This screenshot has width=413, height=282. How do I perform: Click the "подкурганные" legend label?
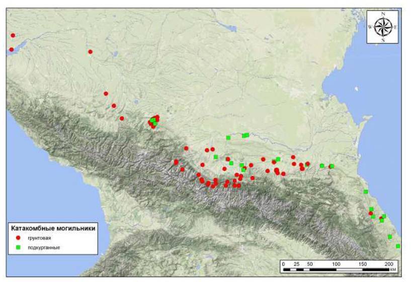pyautogui.click(x=44, y=247)
